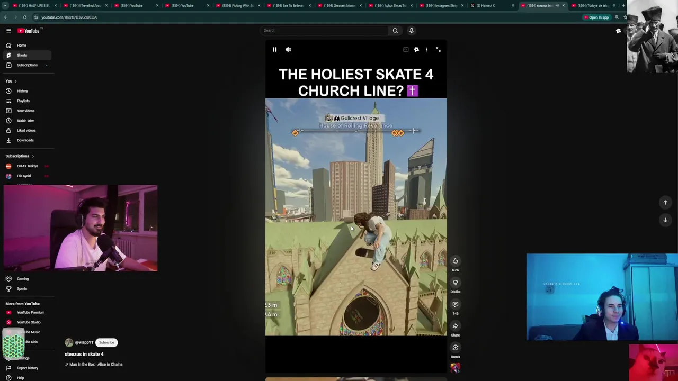The image size is (678, 381).
Task: Click Open in app button
Action: coord(596,17)
